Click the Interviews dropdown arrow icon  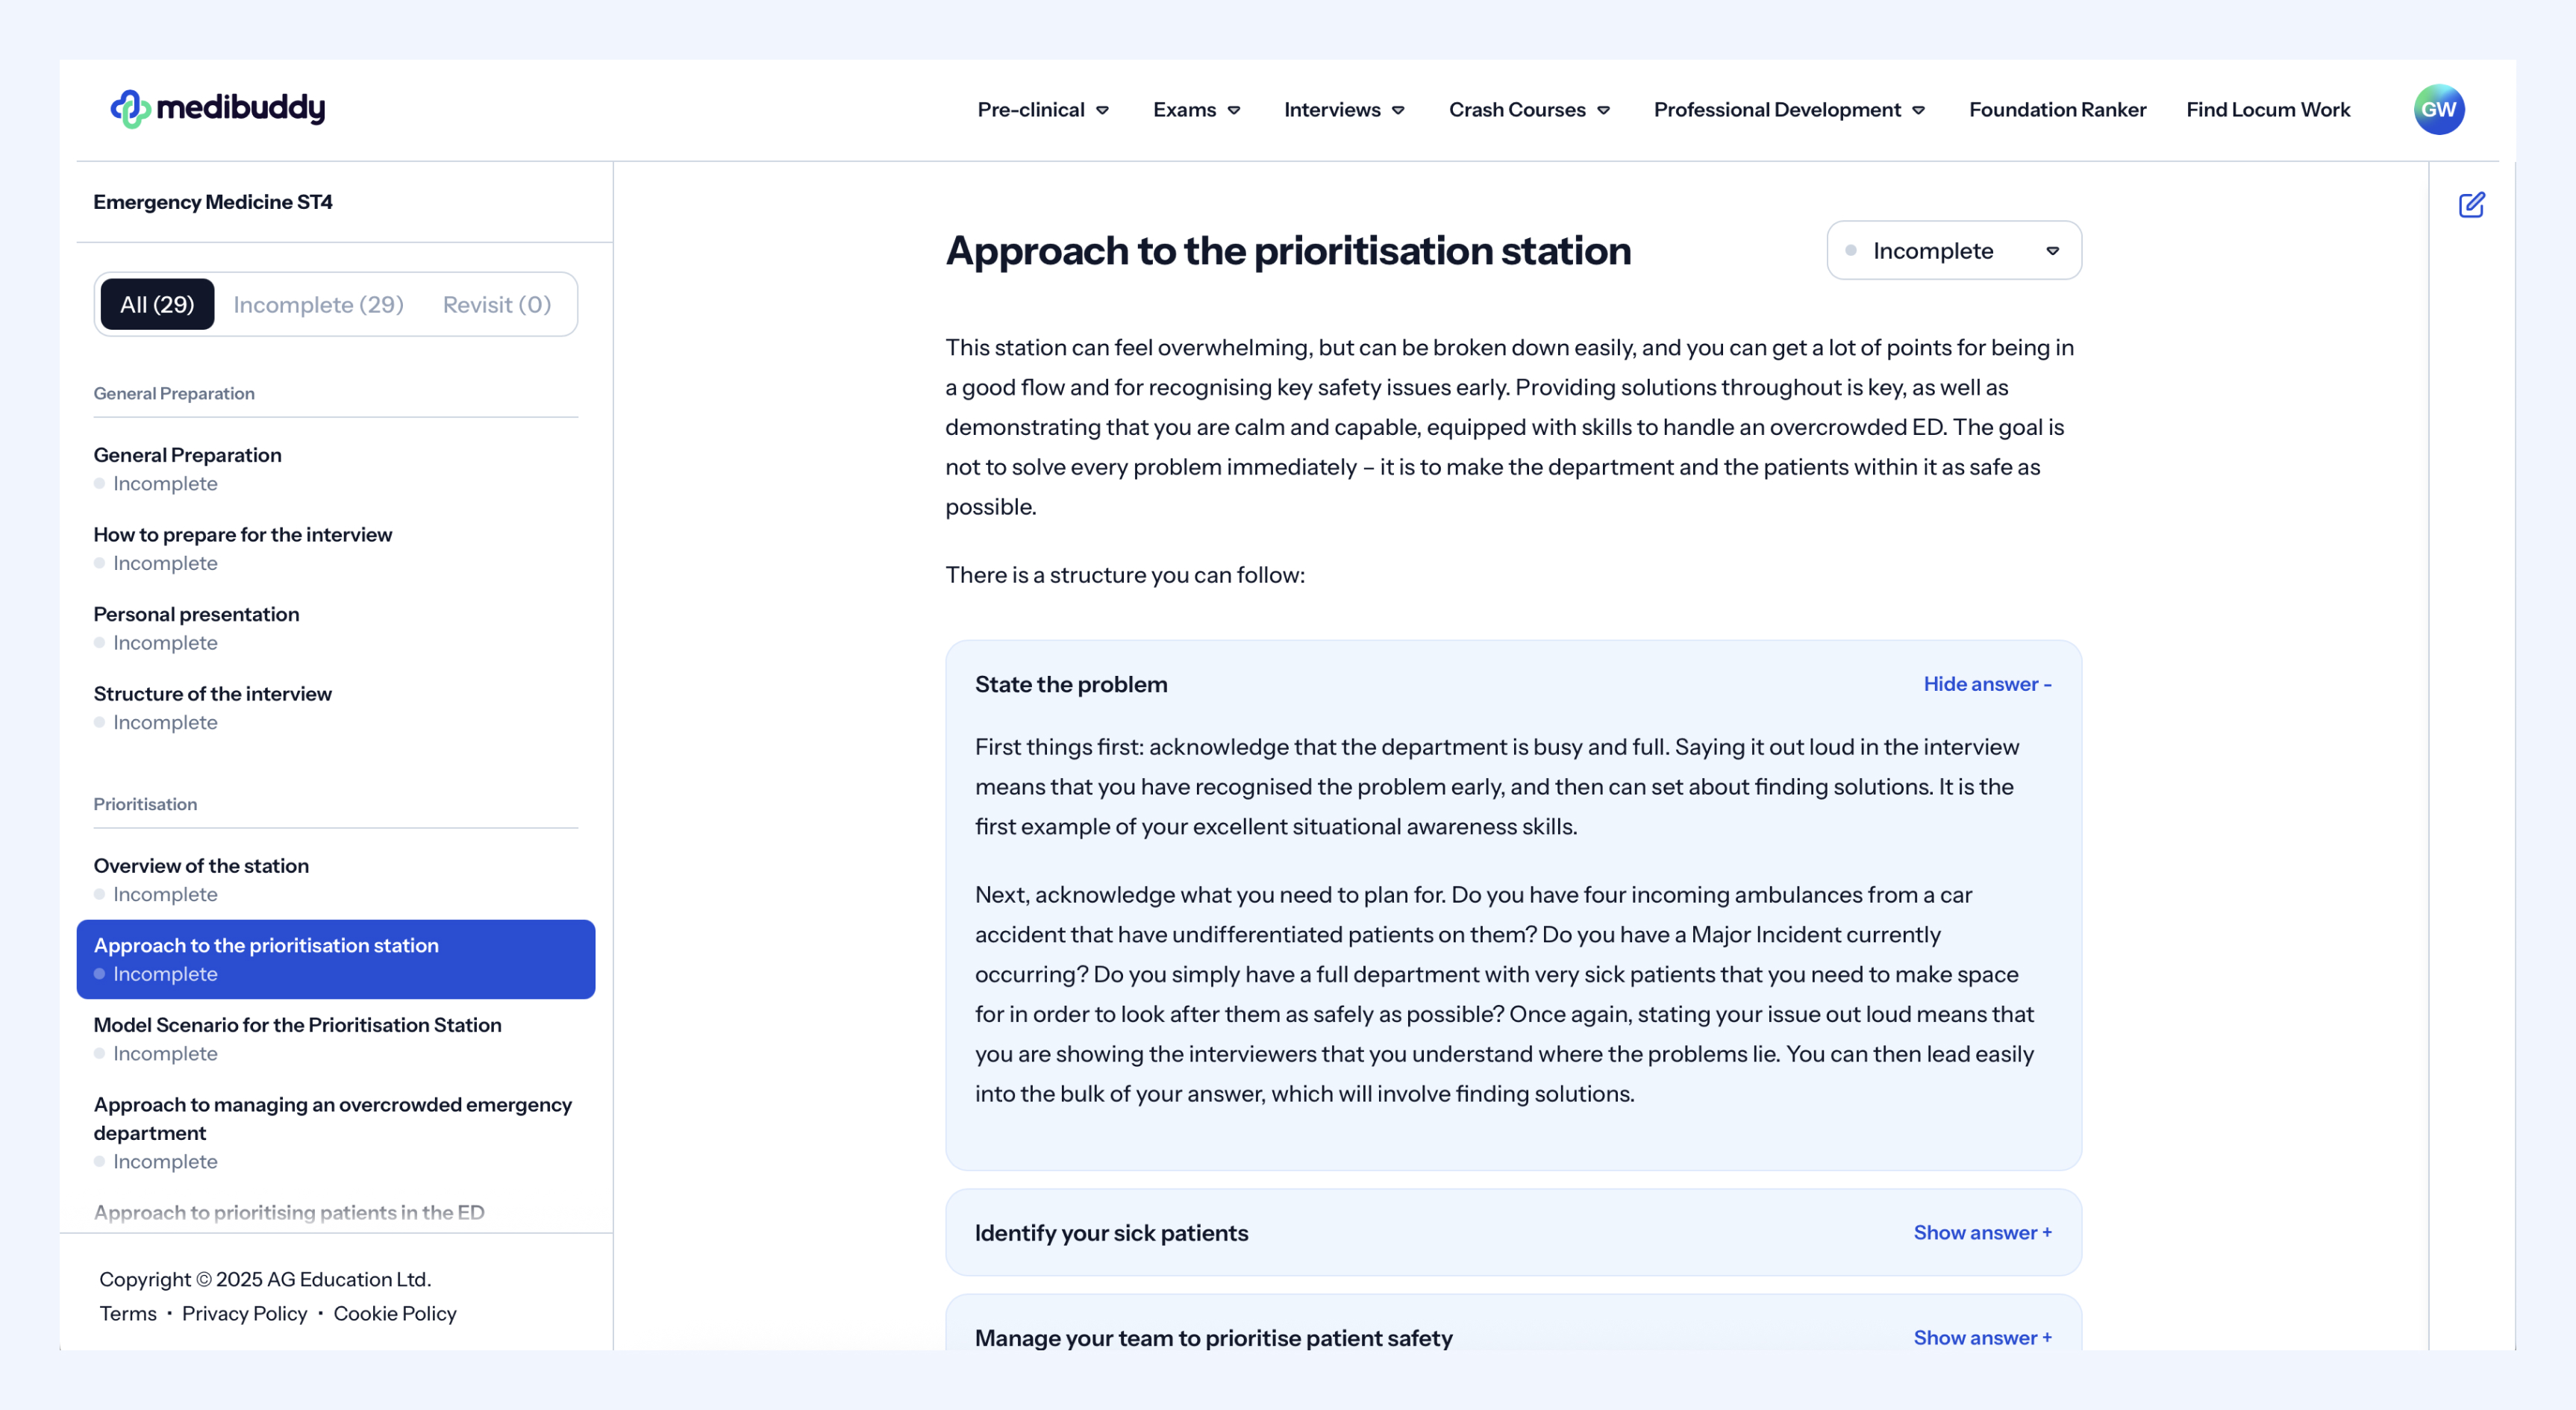tap(1398, 111)
